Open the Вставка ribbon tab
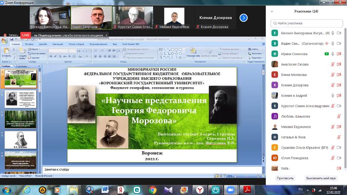The height and width of the screenshot is (195, 347). pos(29,44)
